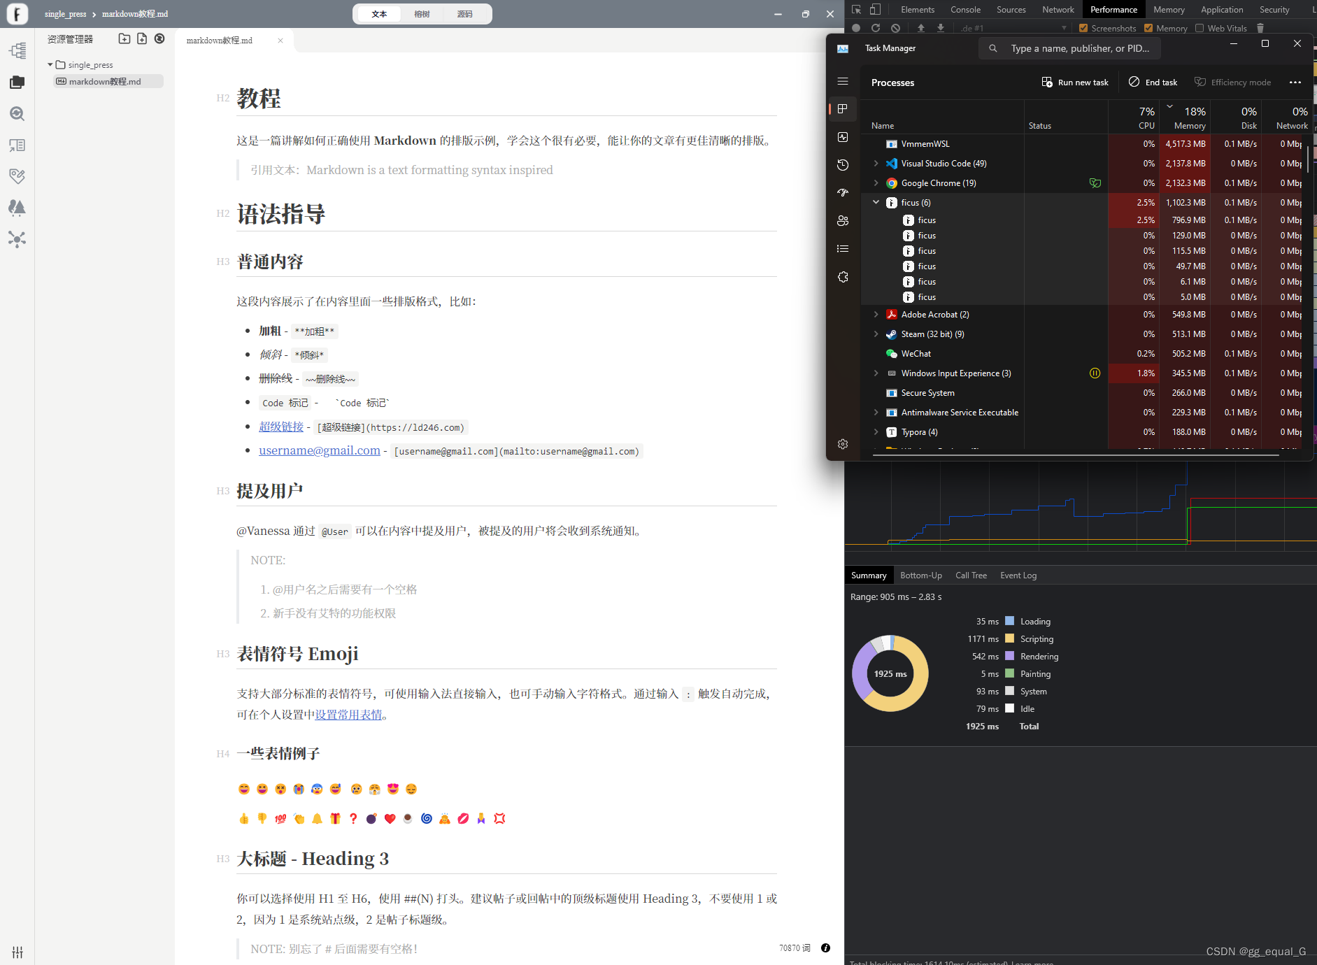Disable the Memory checkbox in DevTools
1317x965 pixels.
1149,28
